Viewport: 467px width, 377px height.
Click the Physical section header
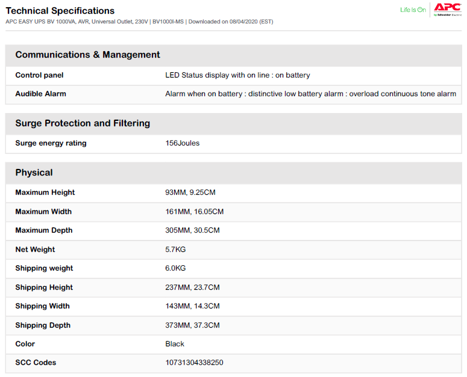pyautogui.click(x=34, y=173)
